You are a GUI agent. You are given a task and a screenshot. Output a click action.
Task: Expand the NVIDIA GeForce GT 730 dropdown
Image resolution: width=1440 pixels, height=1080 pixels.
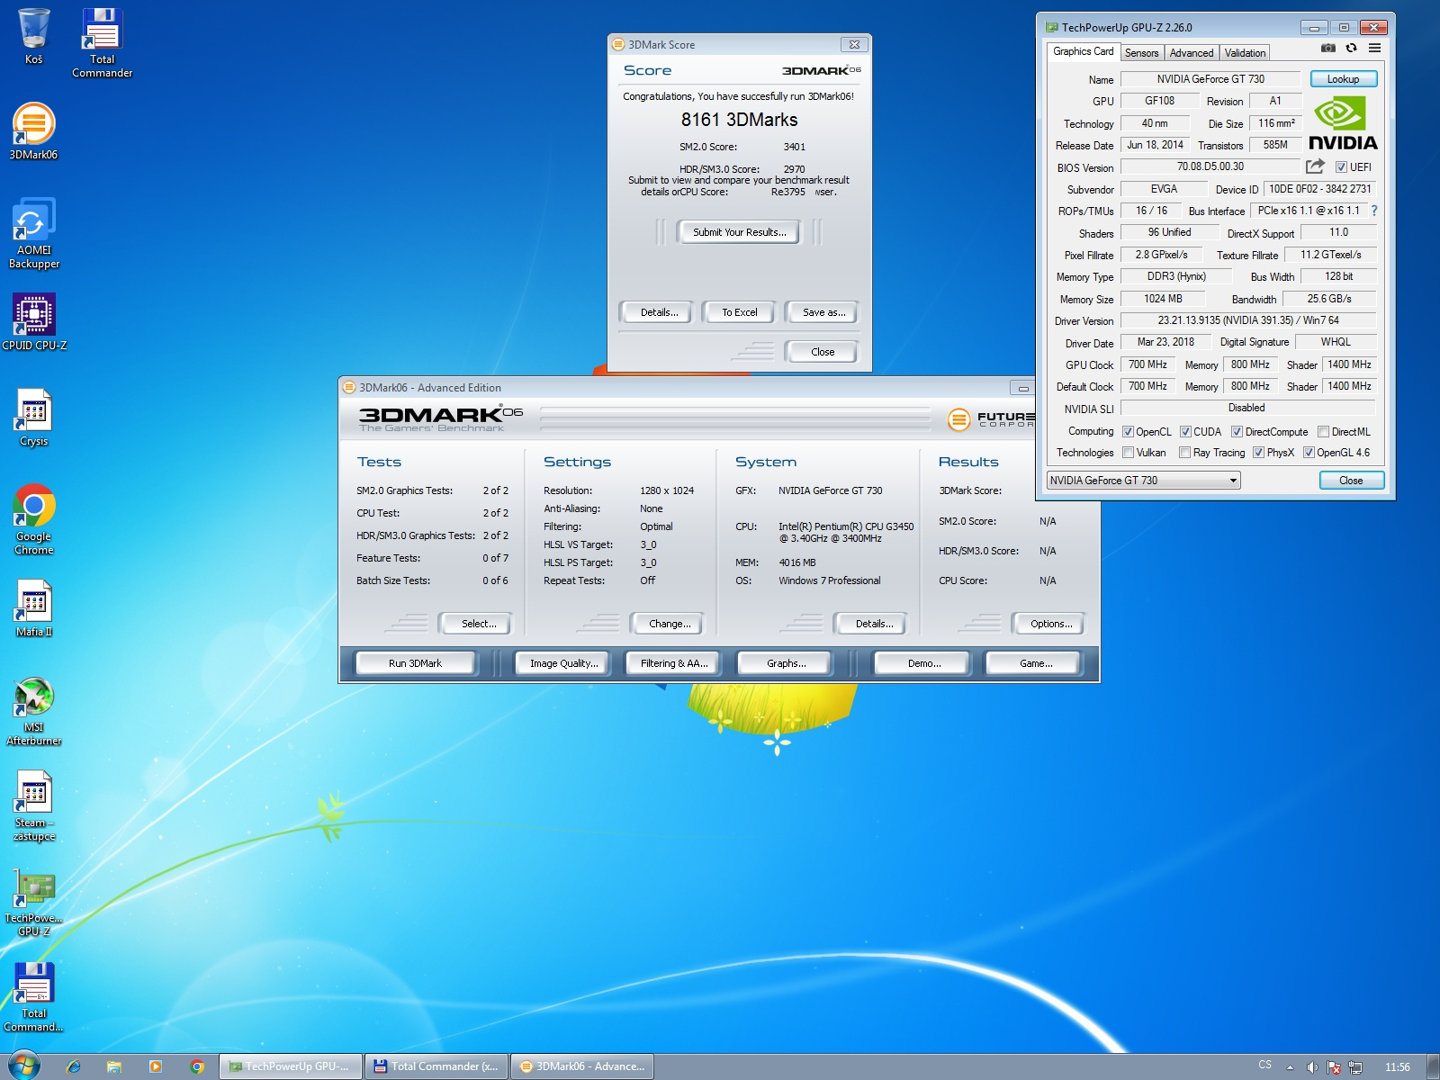[1233, 481]
